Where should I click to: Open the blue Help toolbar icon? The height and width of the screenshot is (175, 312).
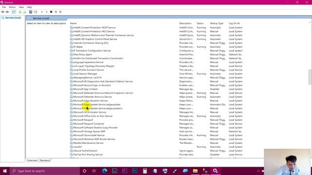(31, 12)
